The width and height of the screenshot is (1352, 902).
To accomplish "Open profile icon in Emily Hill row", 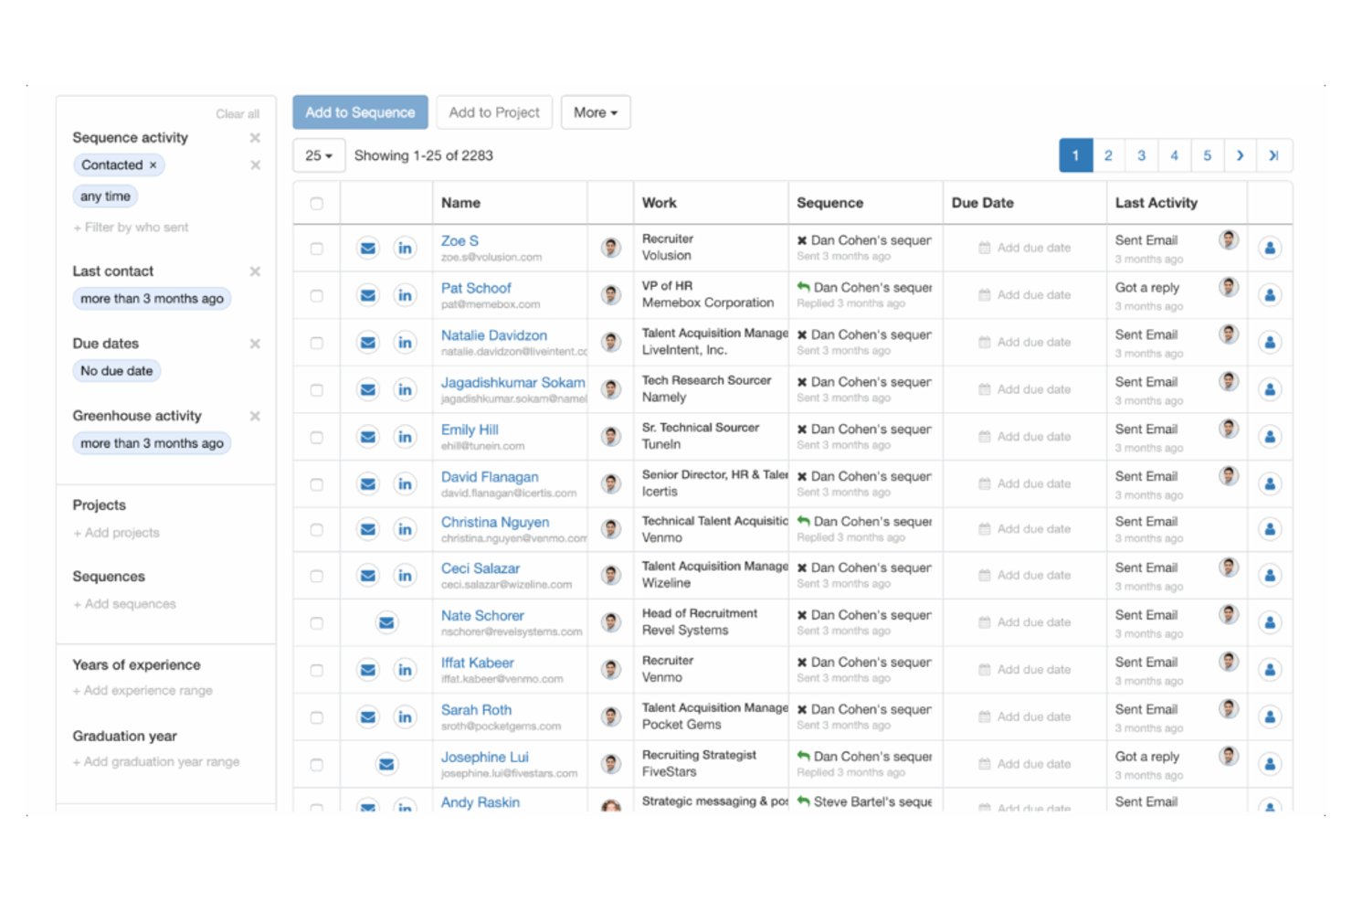I will (x=1270, y=437).
